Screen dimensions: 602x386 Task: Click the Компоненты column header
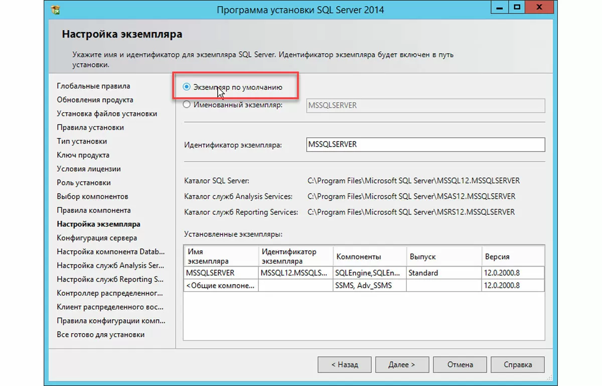coord(369,256)
